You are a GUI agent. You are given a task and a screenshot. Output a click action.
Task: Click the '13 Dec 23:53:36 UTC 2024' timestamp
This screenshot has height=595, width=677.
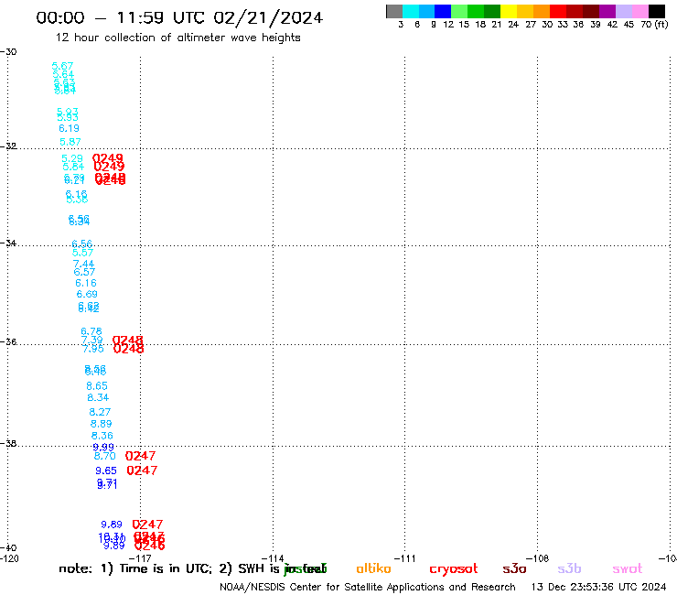[598, 587]
